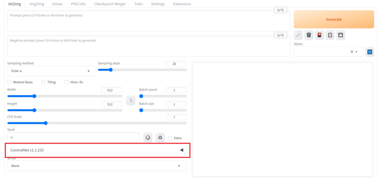This screenshot has width=378, height=178.
Task: Open the Extensions tab
Action: pos(182,4)
